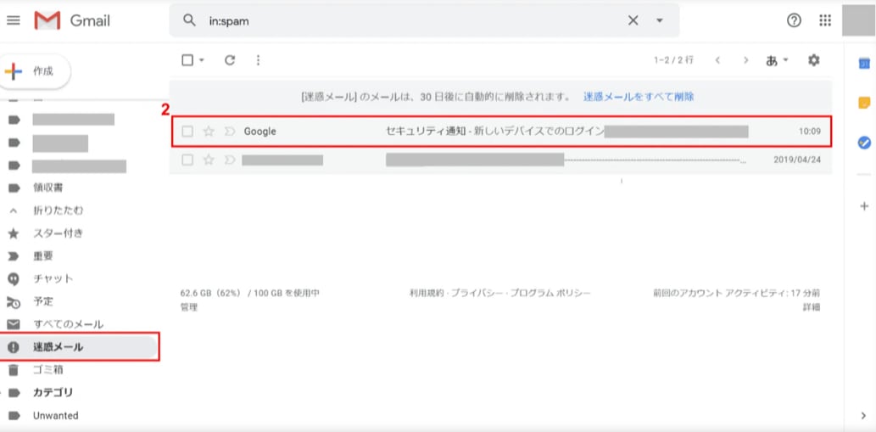
Task: Open the Google apps grid icon
Action: click(824, 20)
